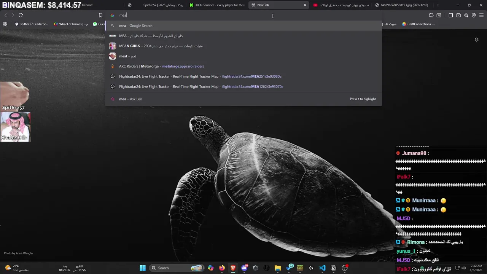The height and width of the screenshot is (274, 487).
Task: Switch to the YouTube video tab
Action: pos(341,5)
